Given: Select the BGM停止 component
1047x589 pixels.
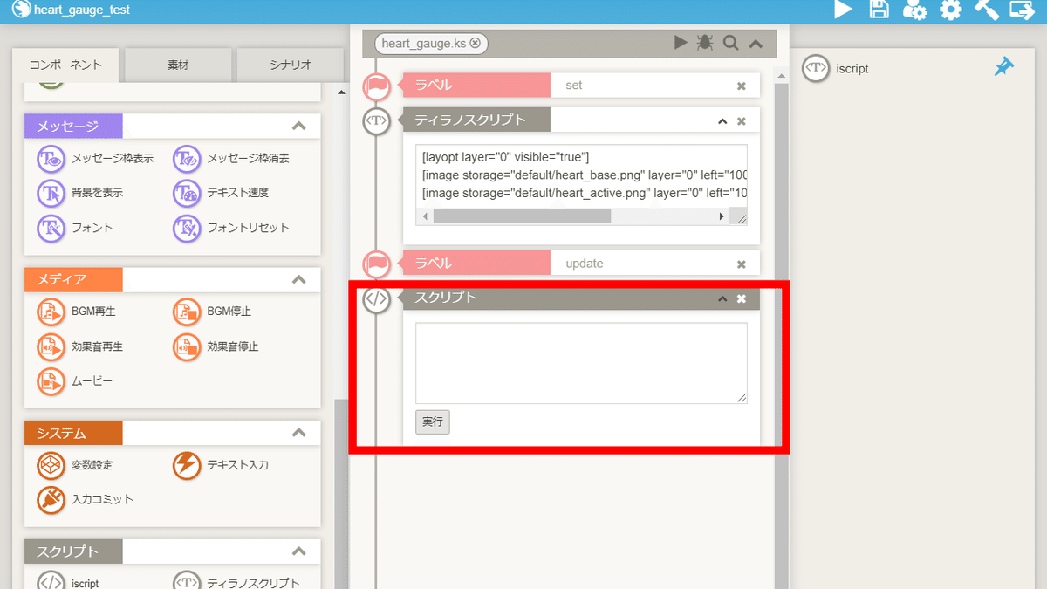Looking at the screenshot, I should coord(212,312).
